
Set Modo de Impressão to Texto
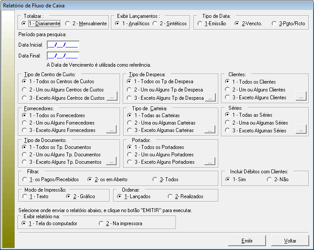point(24,196)
